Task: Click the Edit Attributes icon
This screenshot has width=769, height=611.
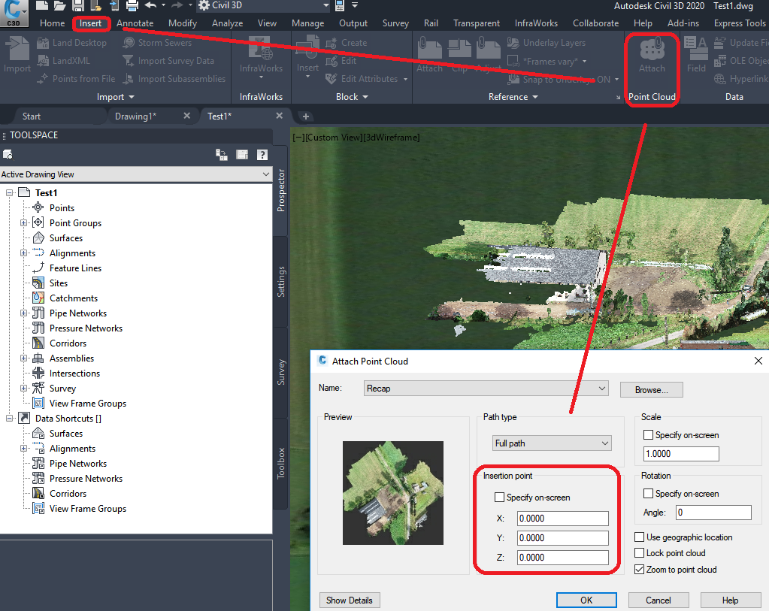Action: point(332,79)
